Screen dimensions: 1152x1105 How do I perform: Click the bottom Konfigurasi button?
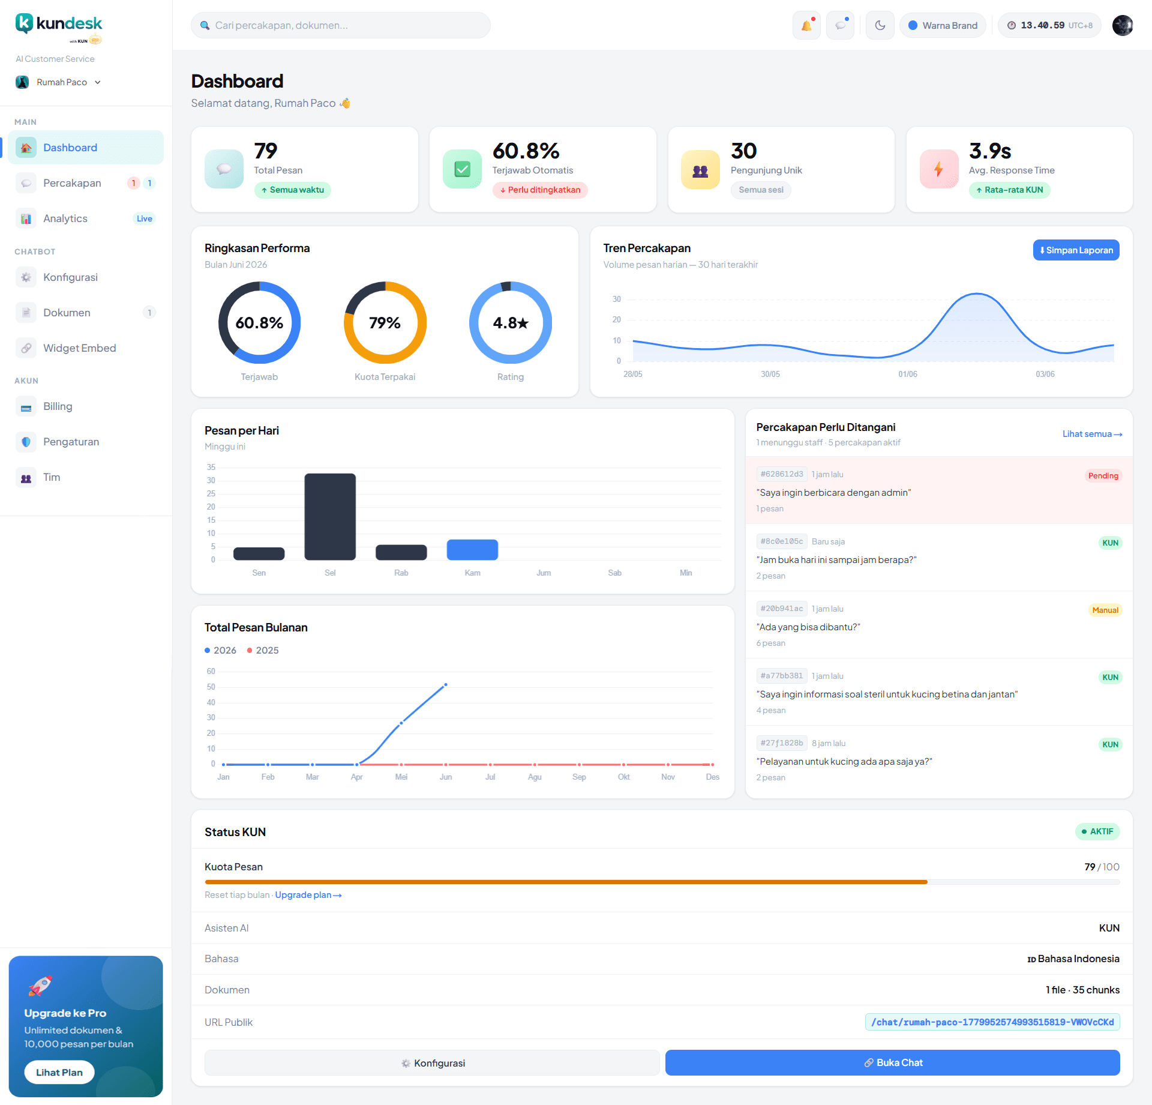432,1063
